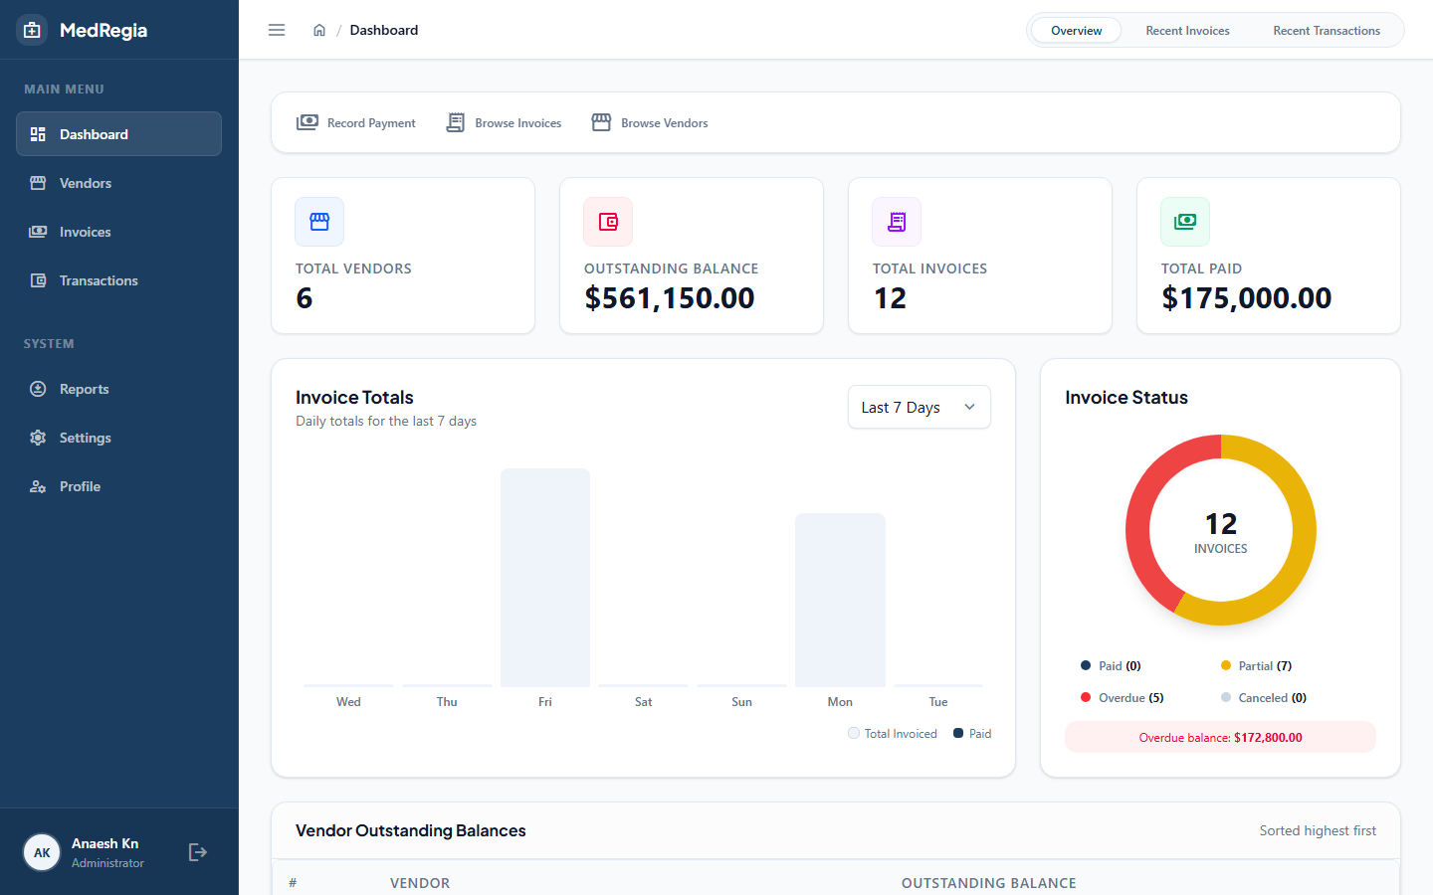This screenshot has width=1433, height=895.
Task: Click the Vendors sidebar icon
Action: (38, 183)
